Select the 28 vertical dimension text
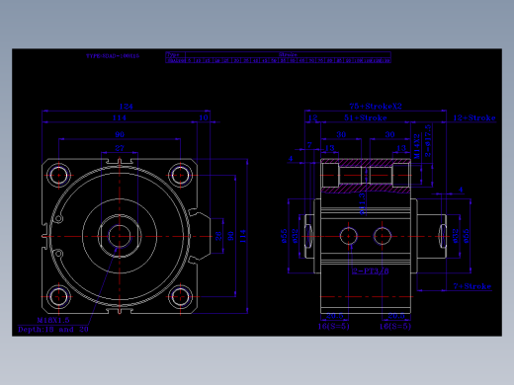The height and width of the screenshot is (385, 514). [x=218, y=236]
